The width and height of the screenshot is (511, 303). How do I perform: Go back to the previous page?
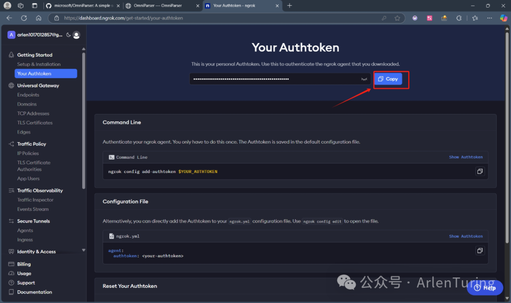point(9,18)
